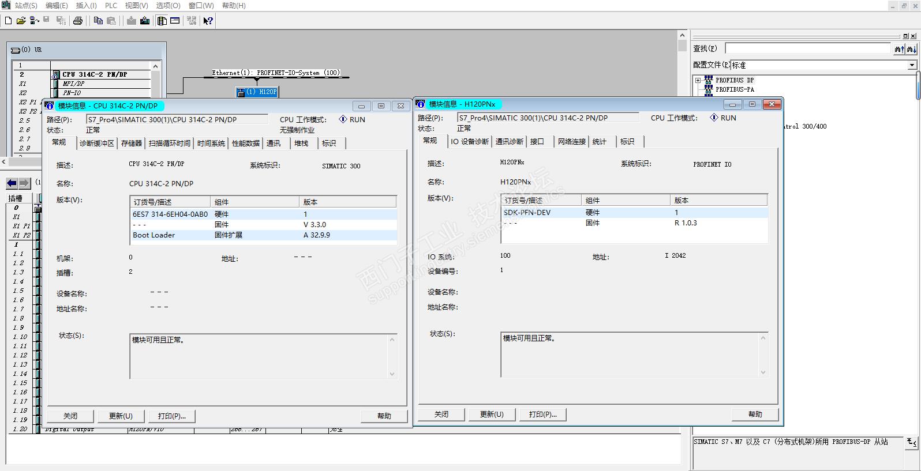Select the Boot Loader version row
The image size is (921, 471).
pyautogui.click(x=264, y=235)
